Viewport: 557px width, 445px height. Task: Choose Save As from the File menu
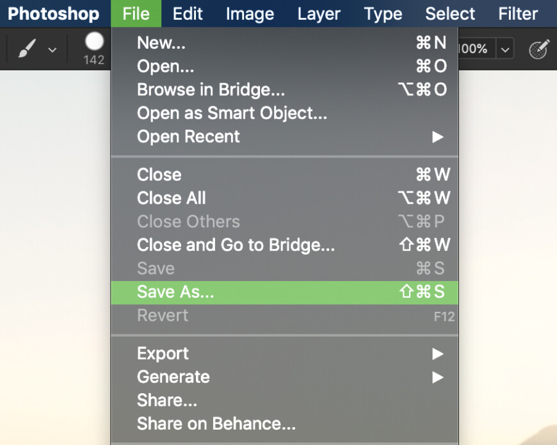click(x=175, y=292)
